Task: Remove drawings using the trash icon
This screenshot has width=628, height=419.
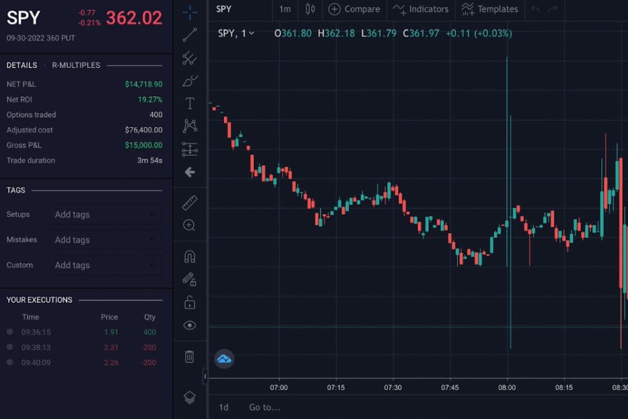Action: click(x=190, y=356)
